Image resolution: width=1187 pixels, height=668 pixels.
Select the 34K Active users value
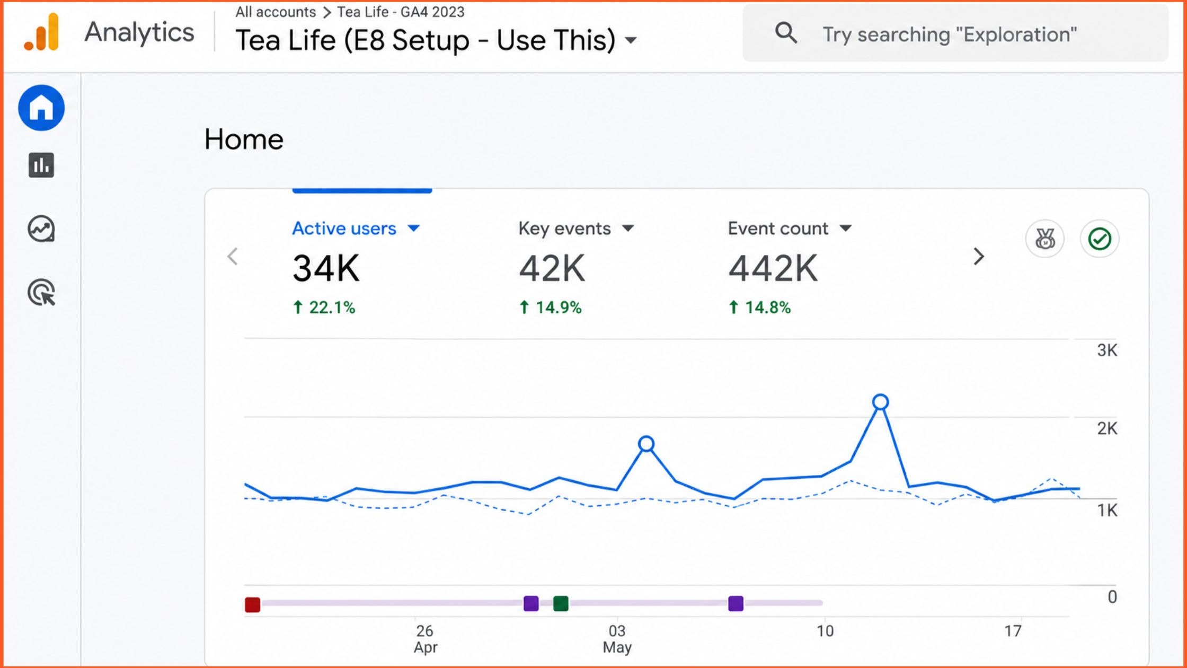[x=326, y=268]
